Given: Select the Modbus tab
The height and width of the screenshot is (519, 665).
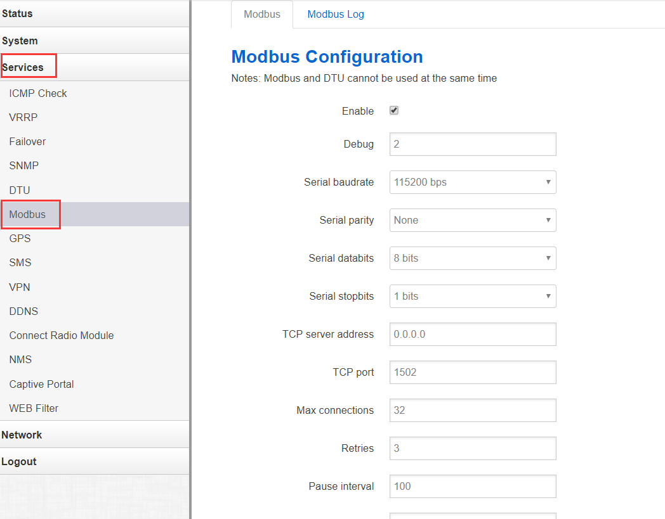Looking at the screenshot, I should coord(262,14).
